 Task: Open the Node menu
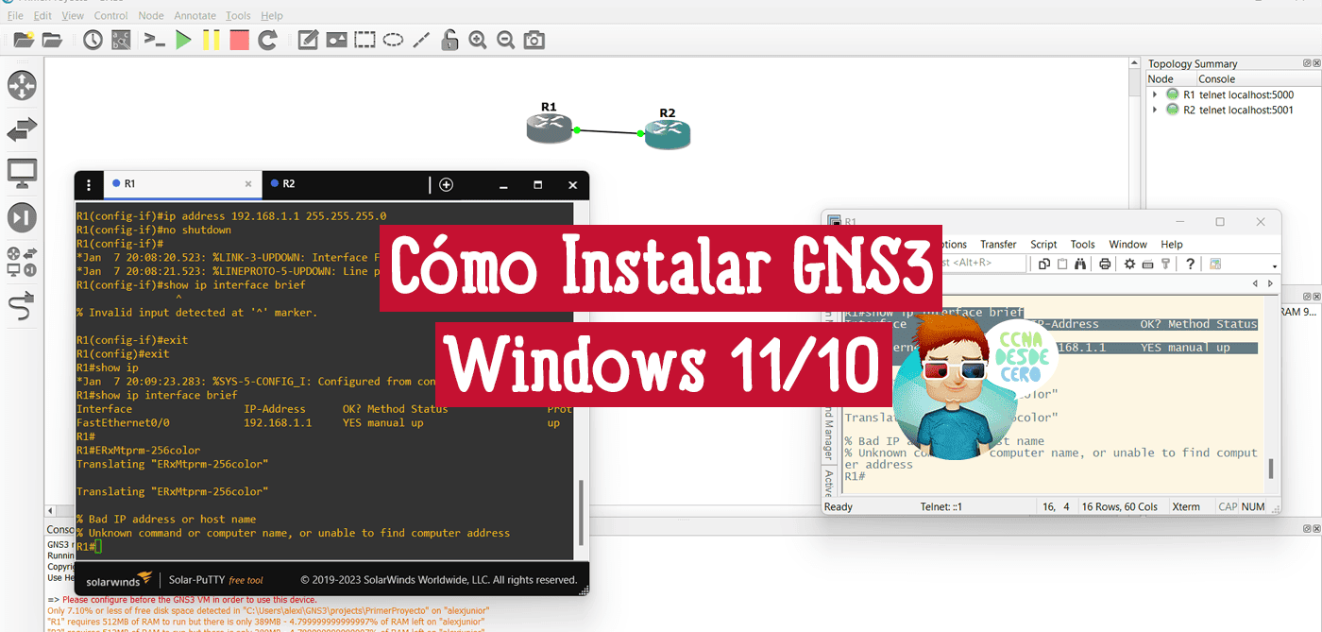151,16
